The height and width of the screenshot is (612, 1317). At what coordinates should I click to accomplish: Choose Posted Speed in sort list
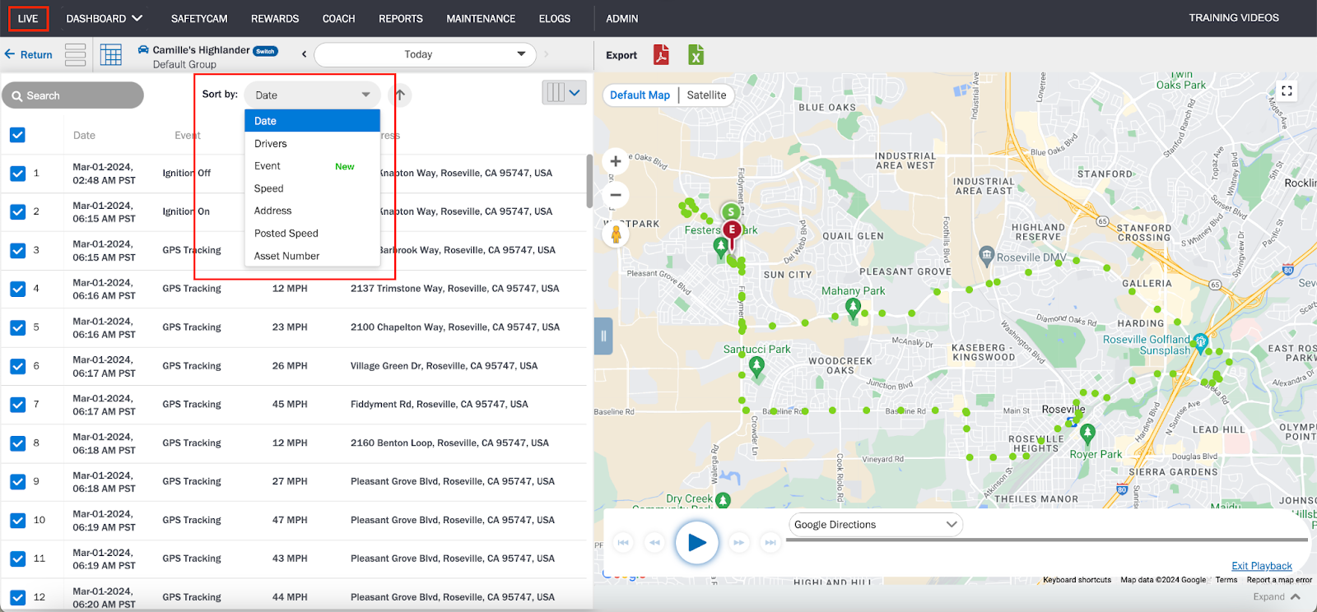[312, 234]
